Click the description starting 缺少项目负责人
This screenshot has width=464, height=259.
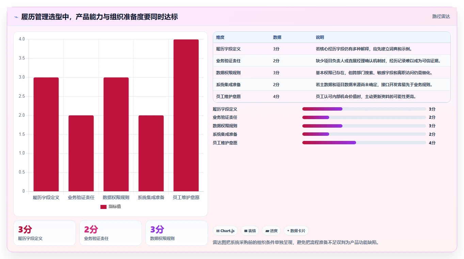(x=378, y=61)
